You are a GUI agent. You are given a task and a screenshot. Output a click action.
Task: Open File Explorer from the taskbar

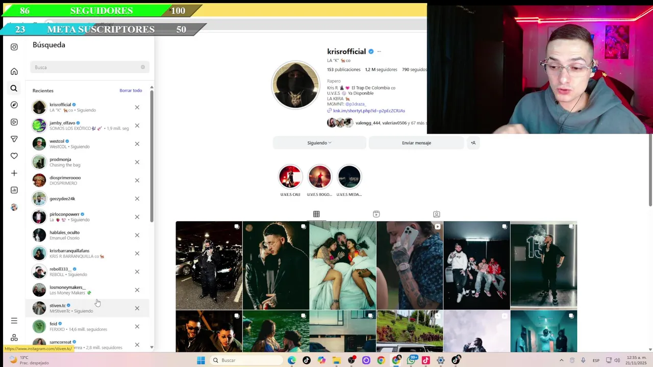pyautogui.click(x=336, y=360)
